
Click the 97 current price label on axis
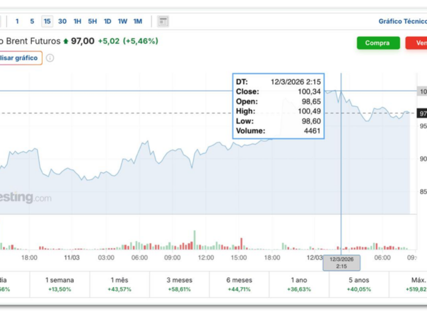[422, 113]
